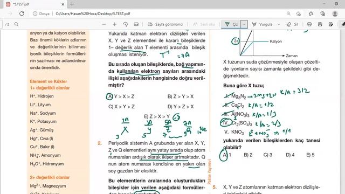This screenshot has width=345, height=194.
Task: Click the heading 'Element ve Kökler'
Action: (x=49, y=81)
